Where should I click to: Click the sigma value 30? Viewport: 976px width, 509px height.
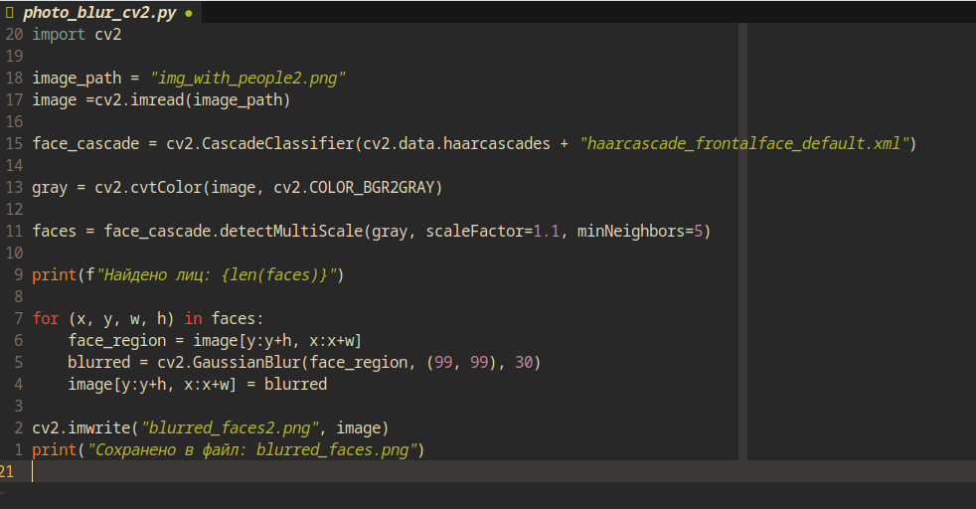[524, 362]
